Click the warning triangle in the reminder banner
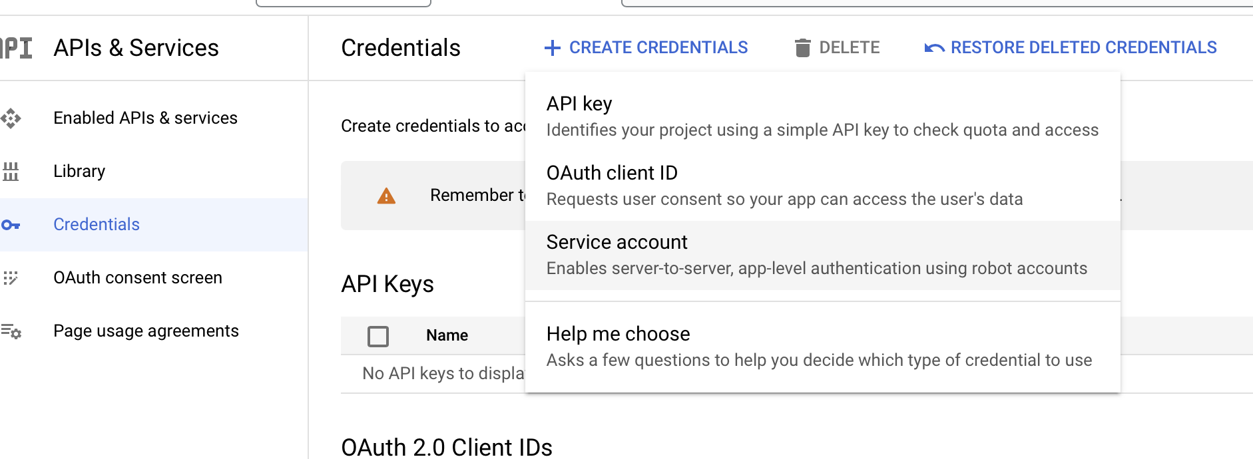The height and width of the screenshot is (459, 1253). [x=385, y=196]
